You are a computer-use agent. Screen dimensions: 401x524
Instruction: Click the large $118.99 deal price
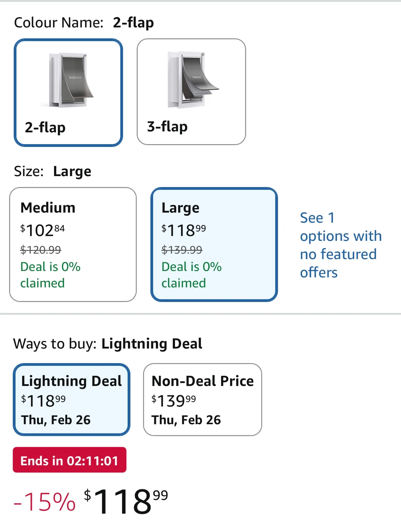[126, 501]
